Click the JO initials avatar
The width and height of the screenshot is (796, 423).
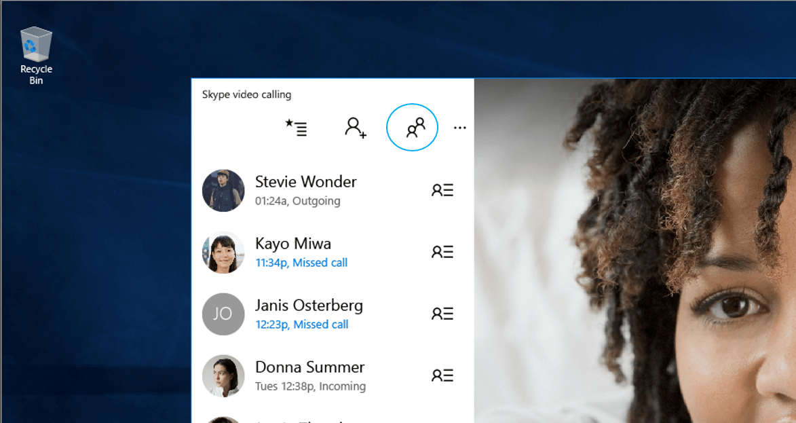[x=223, y=314]
